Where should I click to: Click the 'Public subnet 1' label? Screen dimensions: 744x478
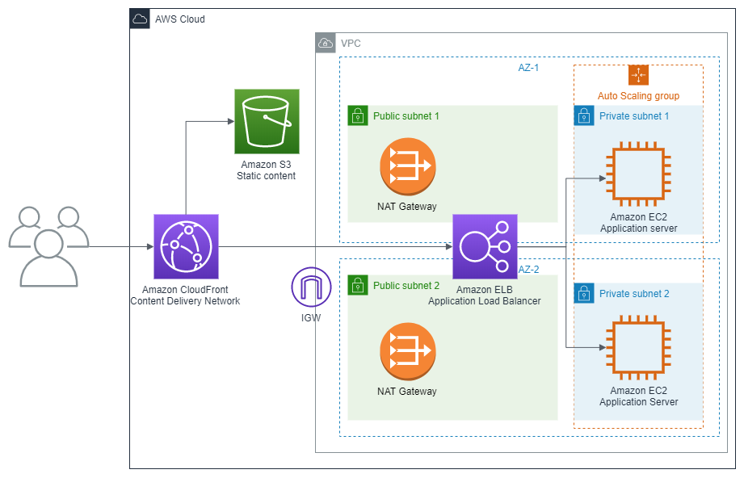pyautogui.click(x=406, y=116)
